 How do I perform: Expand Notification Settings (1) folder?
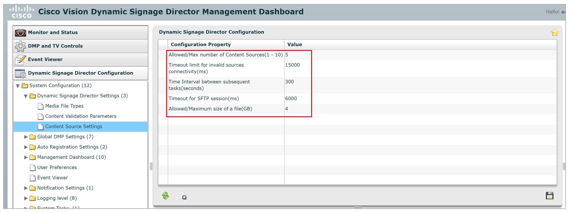pyautogui.click(x=26, y=188)
